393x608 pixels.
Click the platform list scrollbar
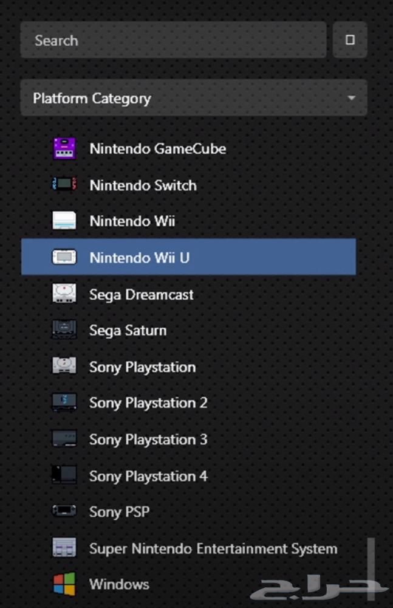370,559
